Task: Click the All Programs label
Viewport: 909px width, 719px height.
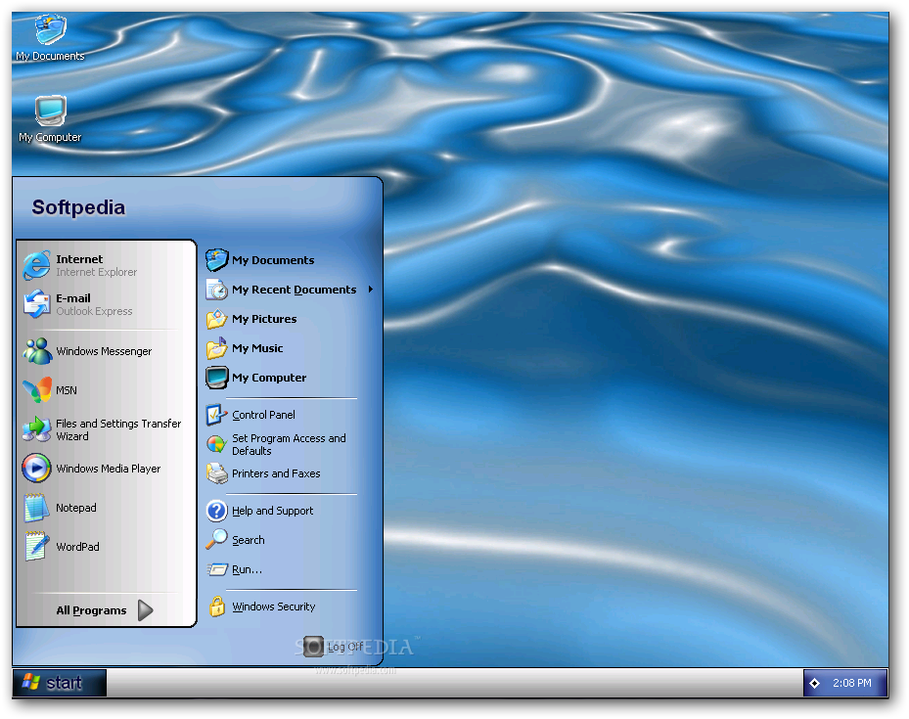Action: tap(91, 610)
